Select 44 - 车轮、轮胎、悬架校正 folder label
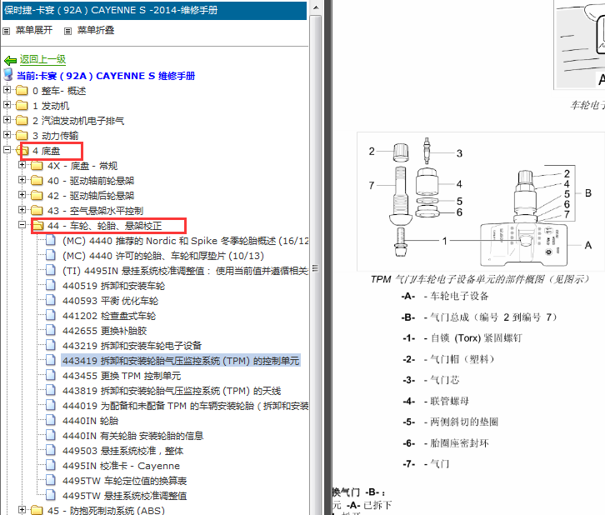Viewport: 605px width, 515px height. 104,226
